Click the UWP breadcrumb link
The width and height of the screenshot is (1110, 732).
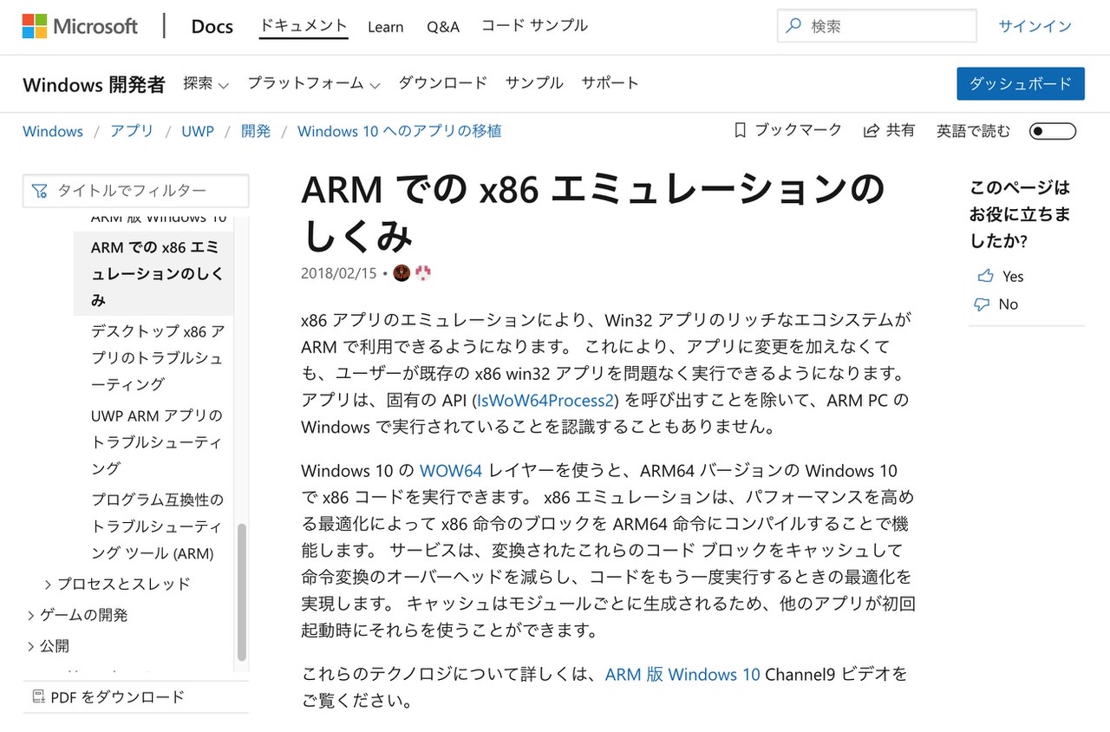pyautogui.click(x=197, y=131)
